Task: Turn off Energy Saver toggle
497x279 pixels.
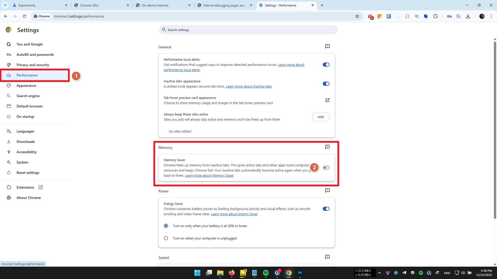Action: coord(326,209)
